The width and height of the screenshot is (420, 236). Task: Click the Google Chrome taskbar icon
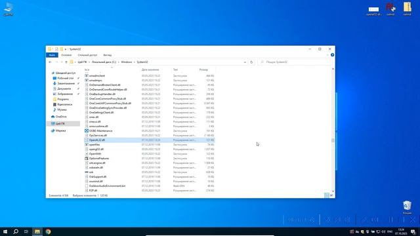[x=48, y=231]
